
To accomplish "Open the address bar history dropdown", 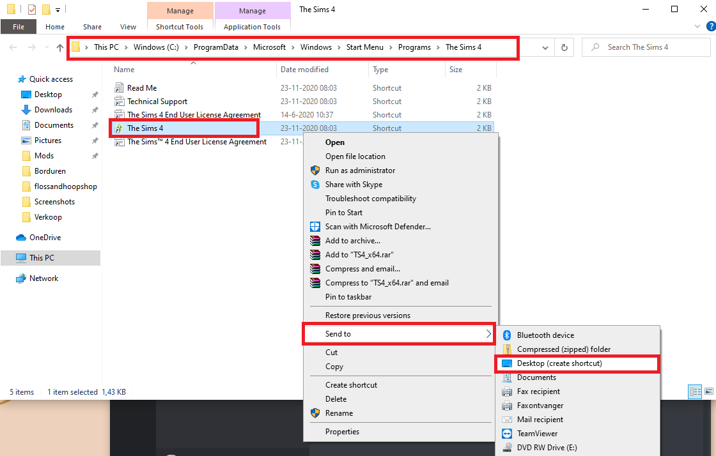I will click(545, 47).
